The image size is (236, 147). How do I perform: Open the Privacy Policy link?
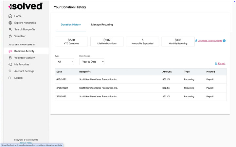click(26, 143)
